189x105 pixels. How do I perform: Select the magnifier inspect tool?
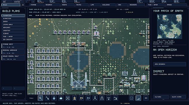pos(40,98)
